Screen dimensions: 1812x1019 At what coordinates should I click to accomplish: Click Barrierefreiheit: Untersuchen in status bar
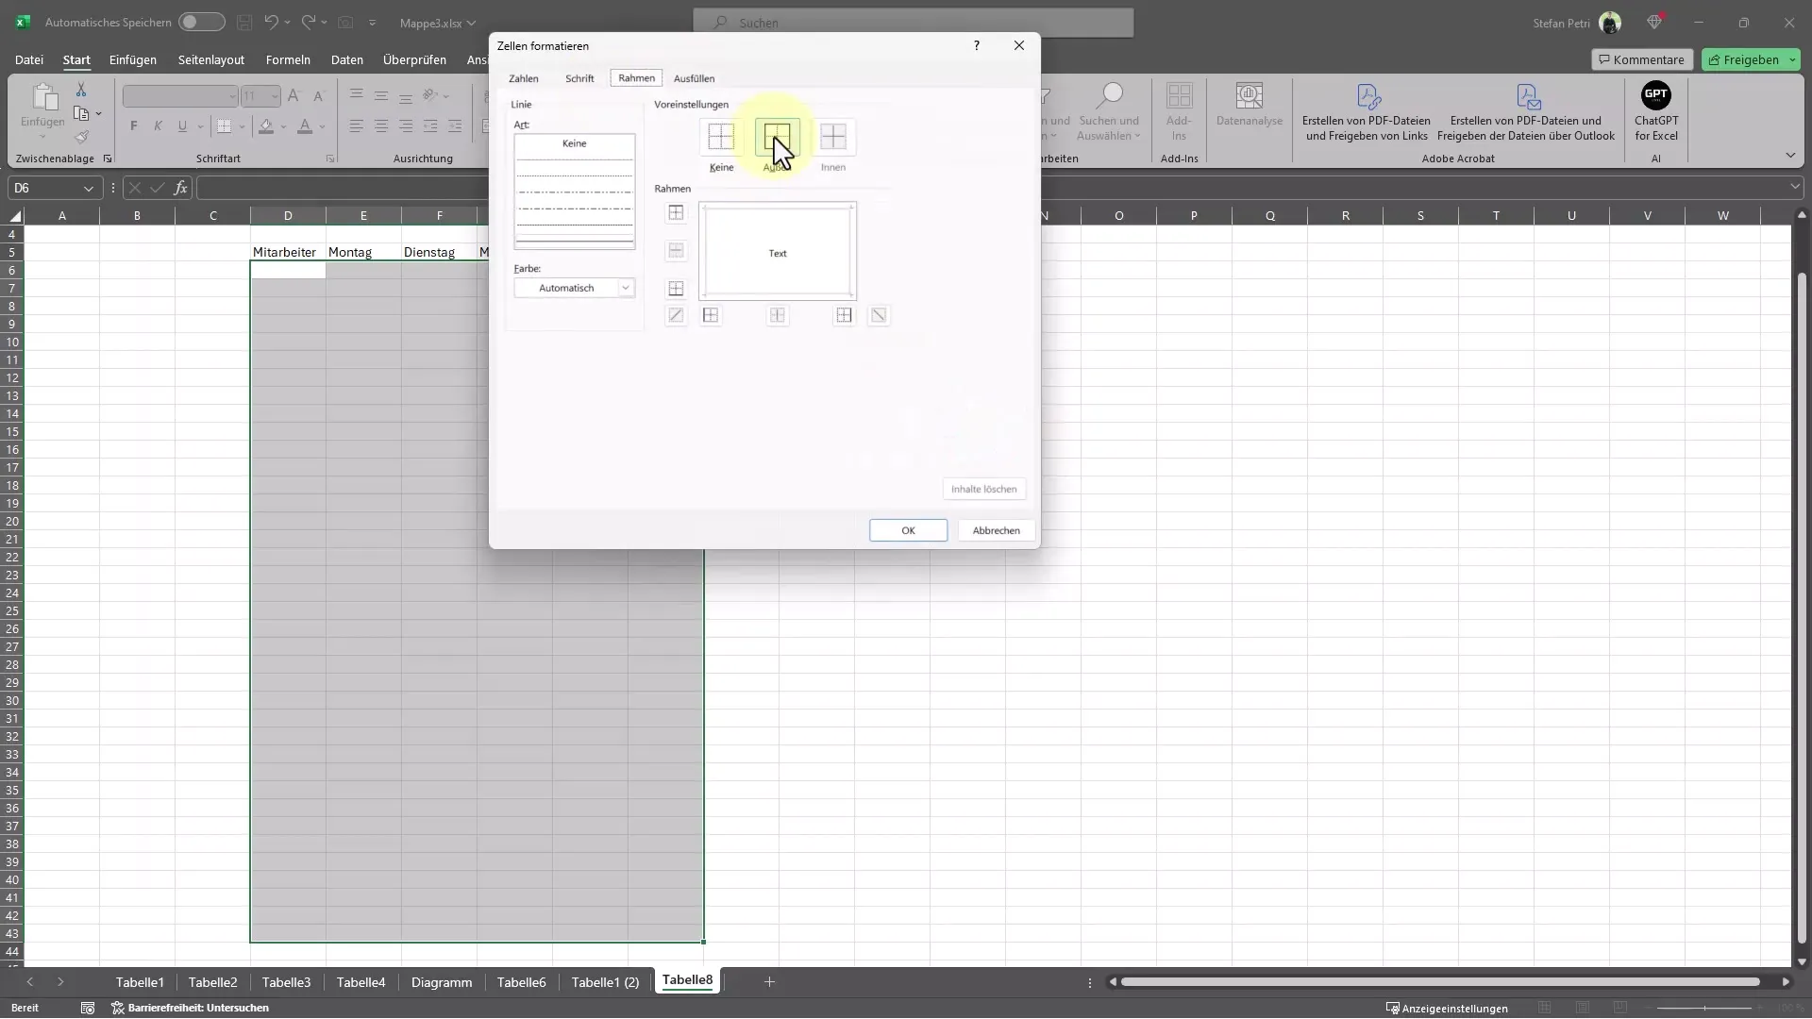[191, 1008]
